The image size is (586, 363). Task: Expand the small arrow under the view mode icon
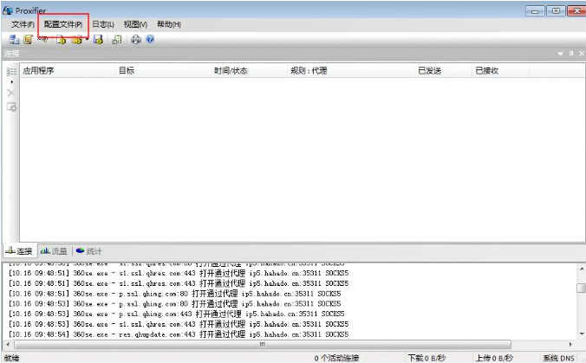point(12,81)
